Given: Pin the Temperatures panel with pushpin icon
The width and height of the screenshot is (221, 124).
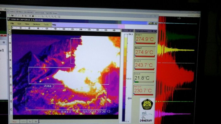Looking at the screenshot, I should [152, 31].
